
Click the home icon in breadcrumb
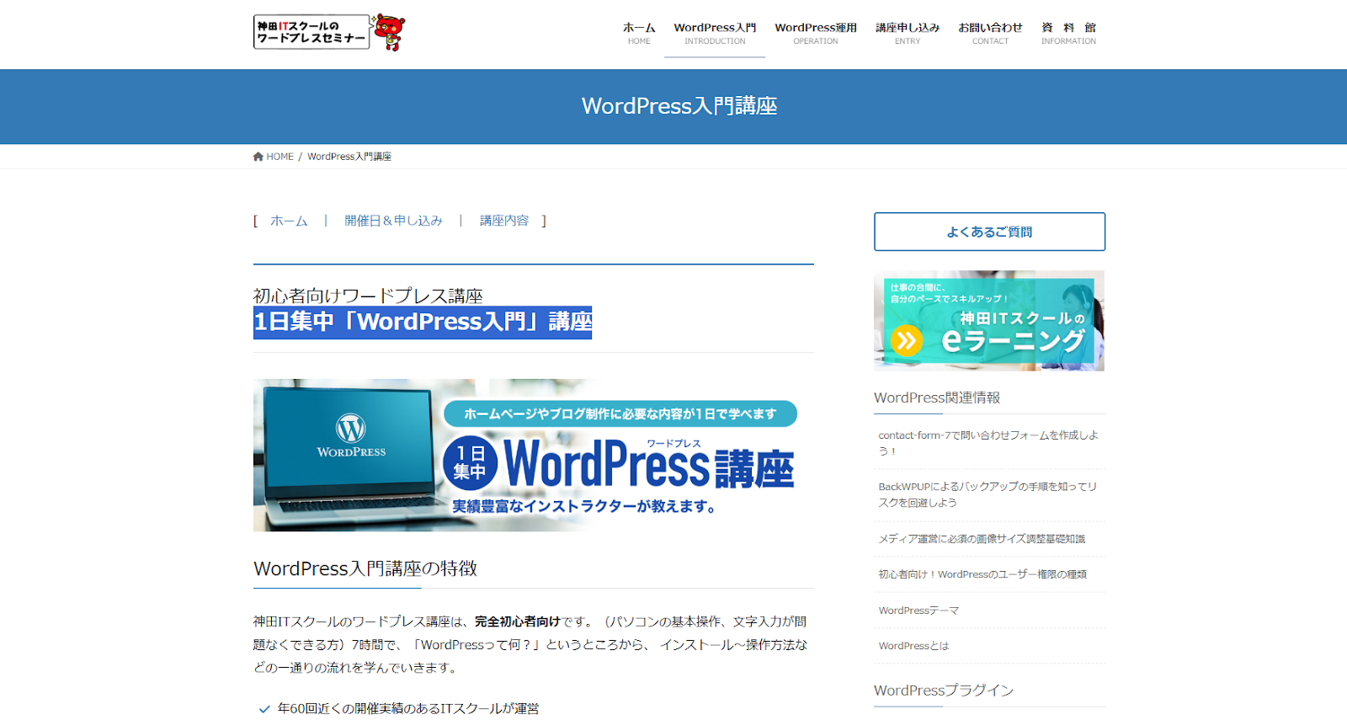[x=258, y=157]
